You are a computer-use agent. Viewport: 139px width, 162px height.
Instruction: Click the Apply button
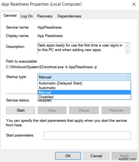[x=124, y=156]
